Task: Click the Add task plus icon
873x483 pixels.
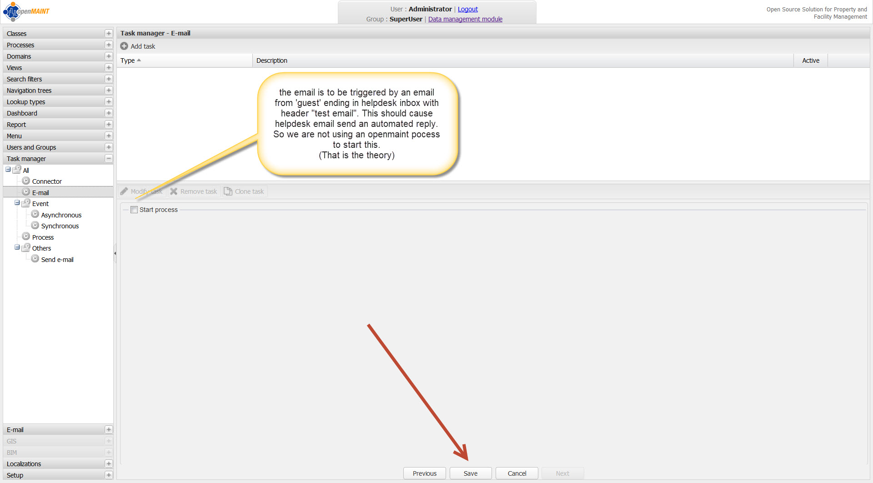Action: (x=124, y=46)
